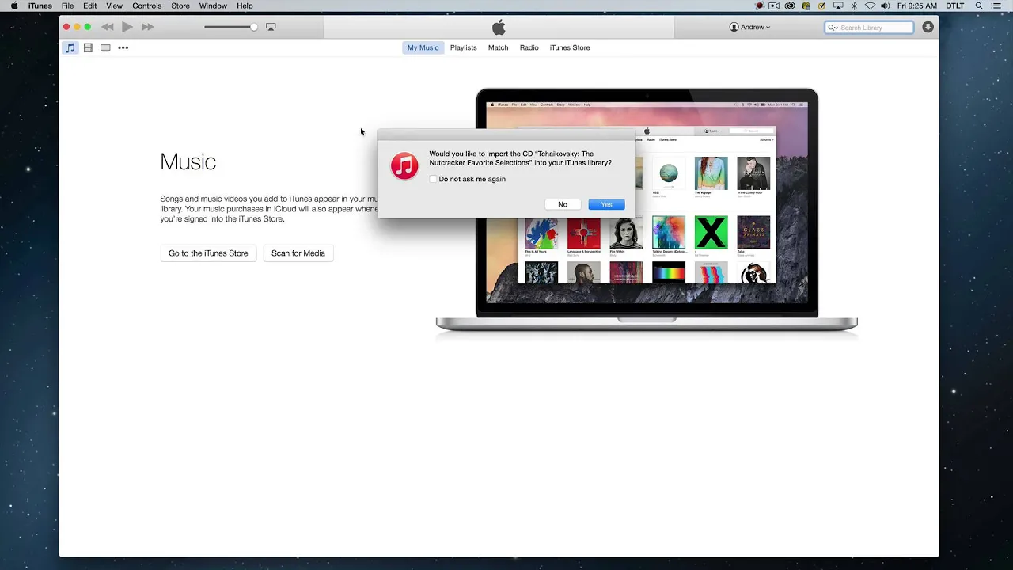Check 'Do not ask me again'
This screenshot has height=570, width=1013.
point(433,179)
